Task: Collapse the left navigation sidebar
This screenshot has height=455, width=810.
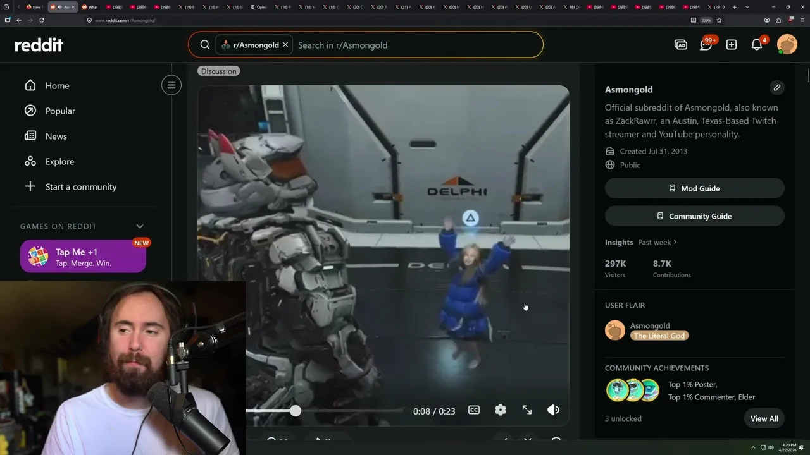Action: coord(171,85)
